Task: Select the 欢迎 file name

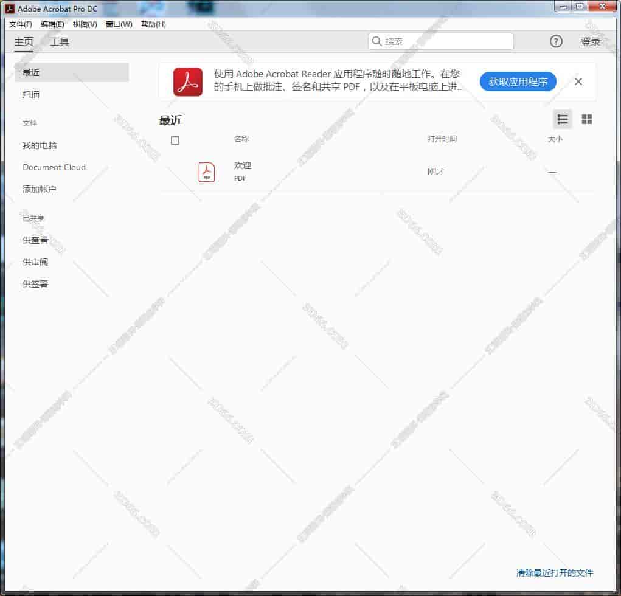Action: point(243,165)
